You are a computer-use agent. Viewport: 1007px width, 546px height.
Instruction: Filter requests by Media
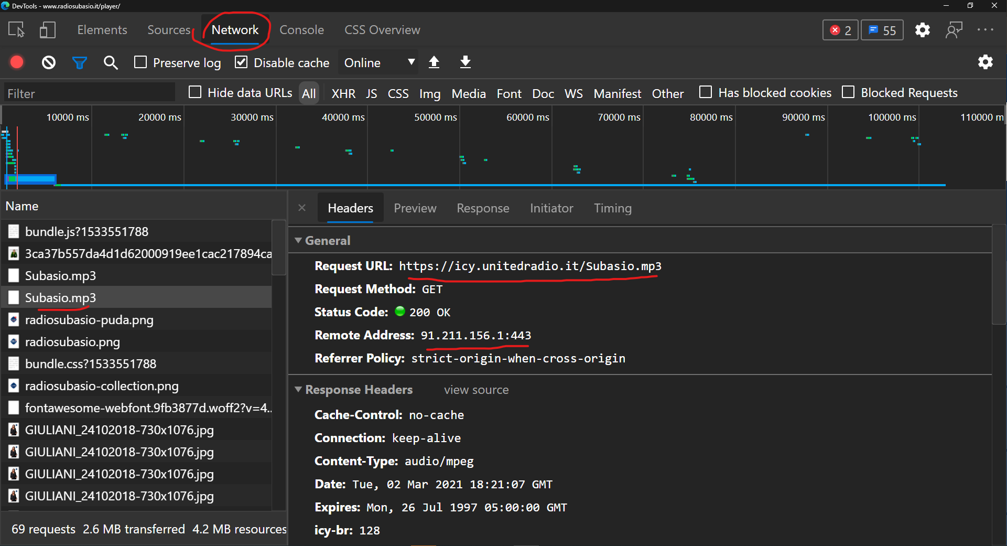pyautogui.click(x=469, y=94)
